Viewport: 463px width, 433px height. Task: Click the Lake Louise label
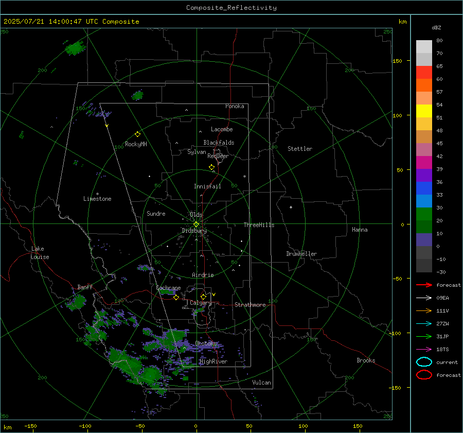[x=40, y=253]
